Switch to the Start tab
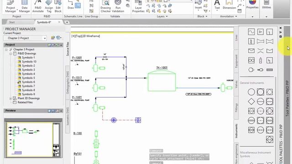The width and height of the screenshot is (292, 164). coord(12,22)
